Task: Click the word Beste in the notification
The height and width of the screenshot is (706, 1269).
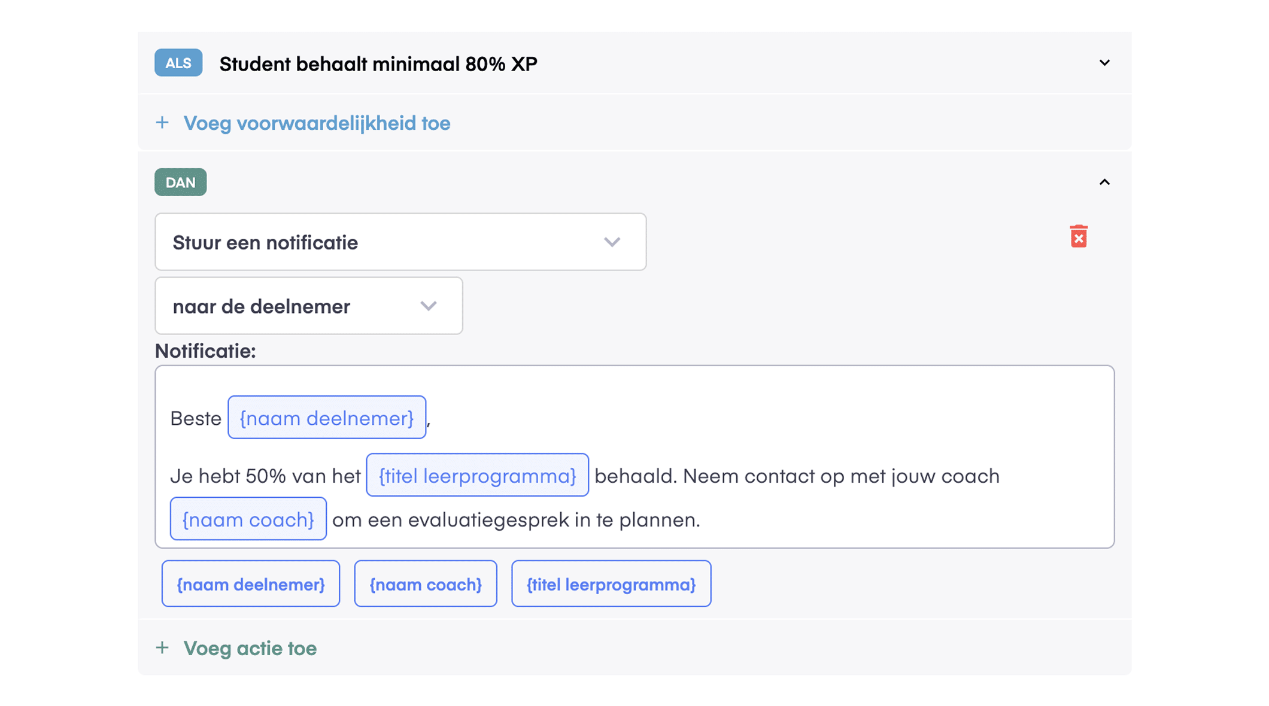Action: (x=196, y=418)
